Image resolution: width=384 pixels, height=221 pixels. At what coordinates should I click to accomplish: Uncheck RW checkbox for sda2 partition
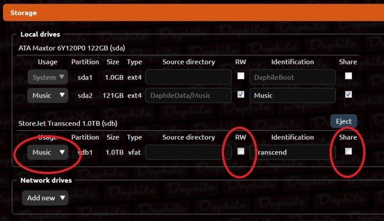pos(241,94)
